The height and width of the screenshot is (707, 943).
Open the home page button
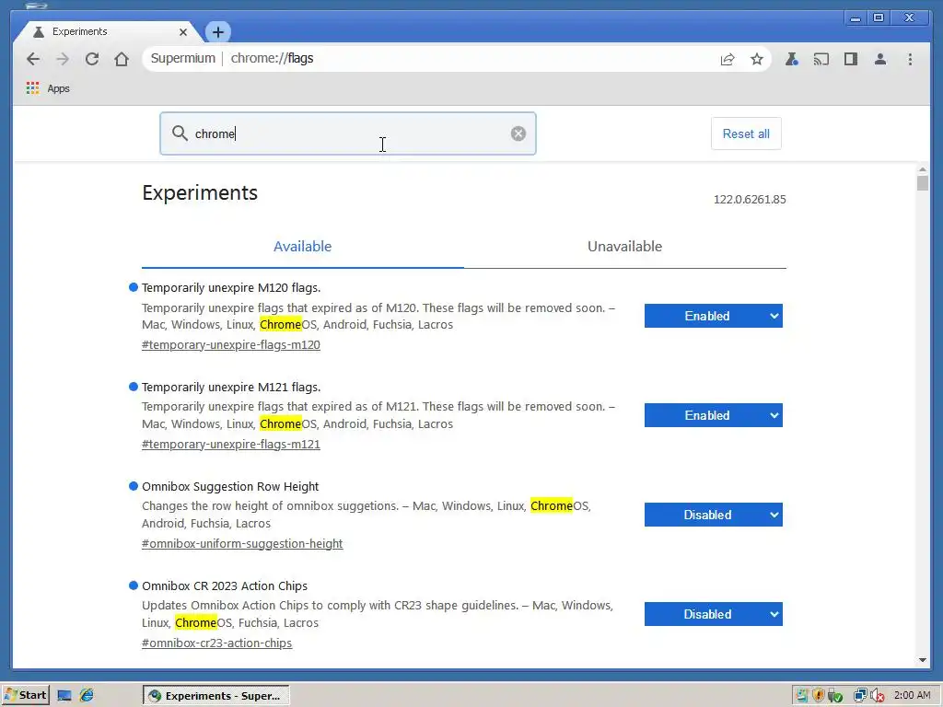(122, 59)
